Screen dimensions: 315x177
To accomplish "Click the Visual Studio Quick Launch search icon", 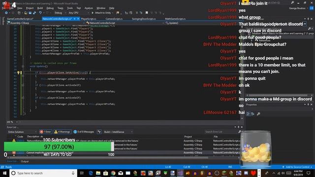I will click(x=292, y=2).
